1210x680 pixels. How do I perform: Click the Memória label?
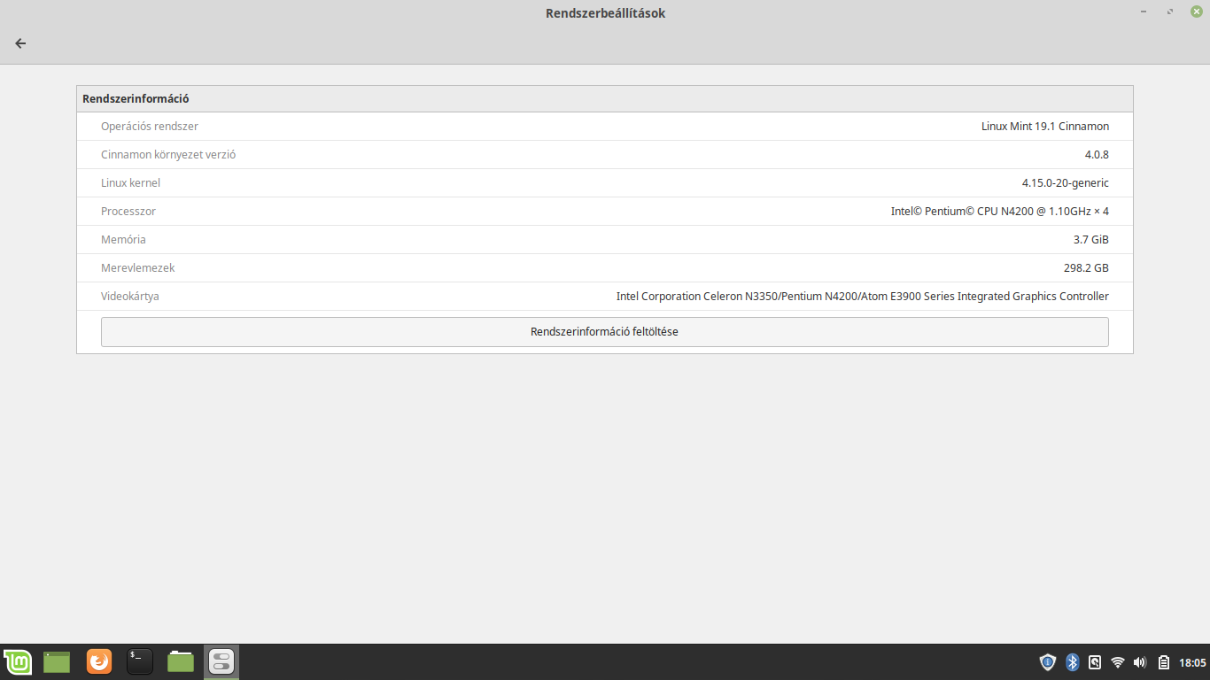click(123, 240)
